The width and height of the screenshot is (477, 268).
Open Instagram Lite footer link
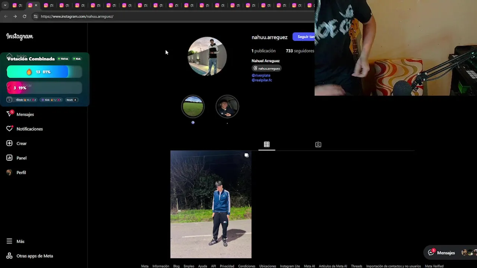pos(290,266)
